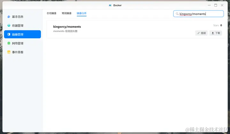The width and height of the screenshot is (230, 134).
Task: Switch to the 常用镜像 tab
Action: (x=66, y=13)
